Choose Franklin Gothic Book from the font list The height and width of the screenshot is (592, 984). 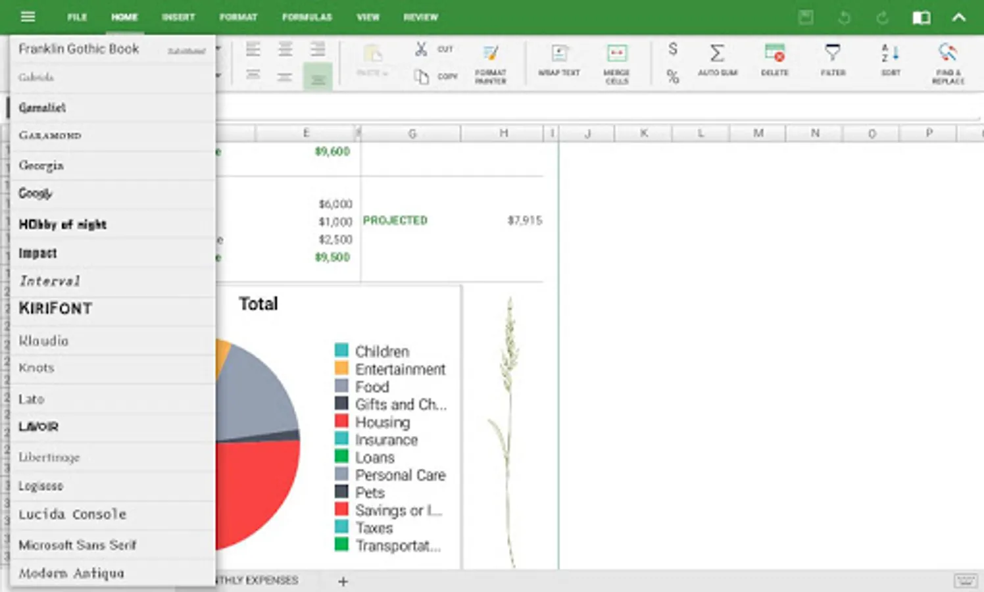coord(112,49)
